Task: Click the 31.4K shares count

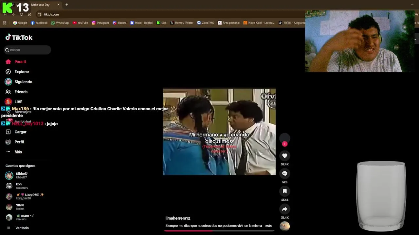Action: (285, 217)
